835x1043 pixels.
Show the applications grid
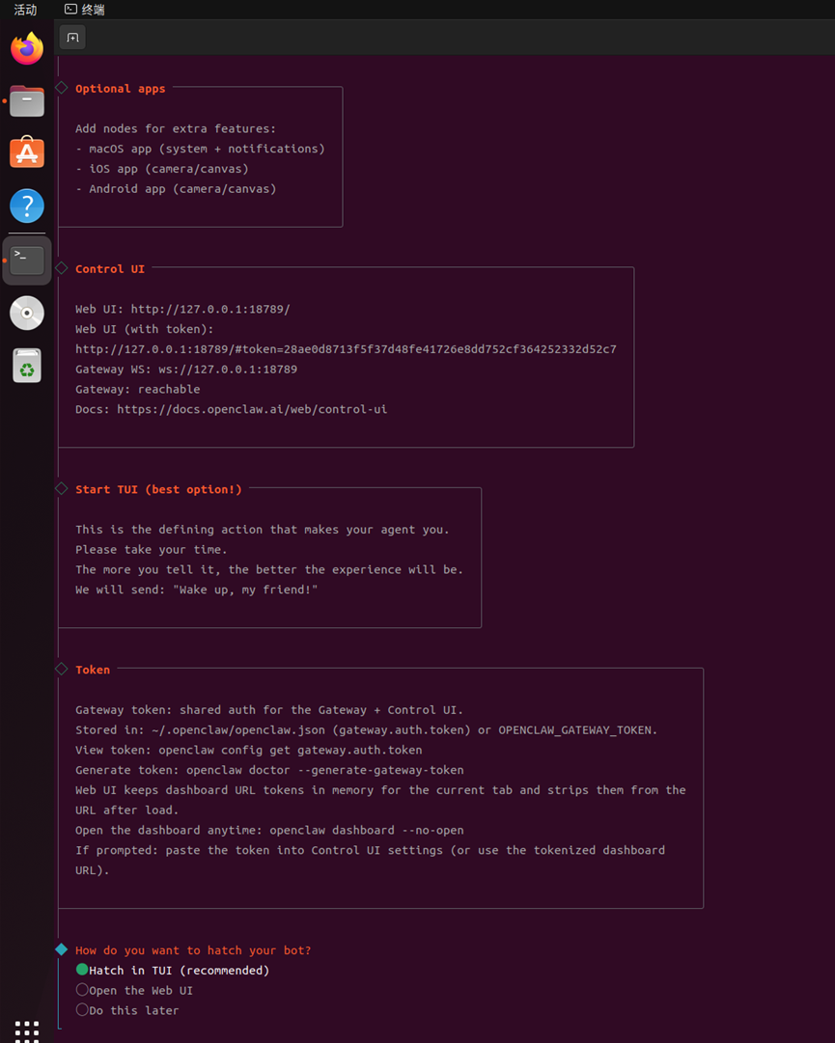[27, 1031]
